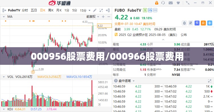This screenshot has height=112, width=214.
Task: Click the earnings notice icon before 2025 Q2
Action: coord(116,34)
